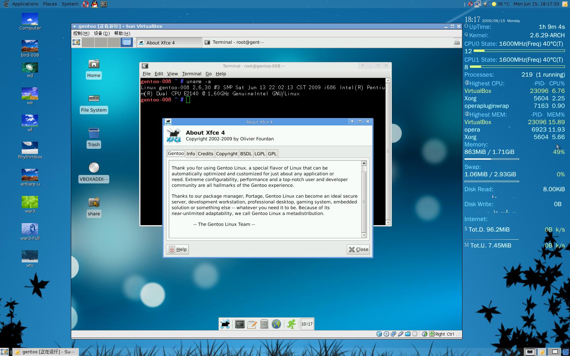Open the file manager cabinet launcher

click(264, 324)
